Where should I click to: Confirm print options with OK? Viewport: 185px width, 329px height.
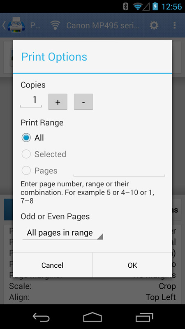[x=132, y=265]
